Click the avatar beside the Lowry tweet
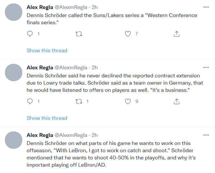The width and height of the screenshot is (215, 173). 14,73
